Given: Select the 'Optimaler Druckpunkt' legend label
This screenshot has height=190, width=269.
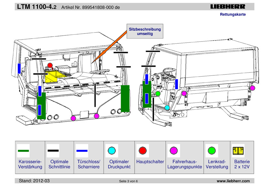Looking at the screenshot, I should click(x=119, y=164).
